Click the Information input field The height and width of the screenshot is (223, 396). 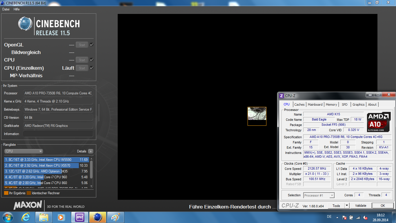click(x=58, y=134)
